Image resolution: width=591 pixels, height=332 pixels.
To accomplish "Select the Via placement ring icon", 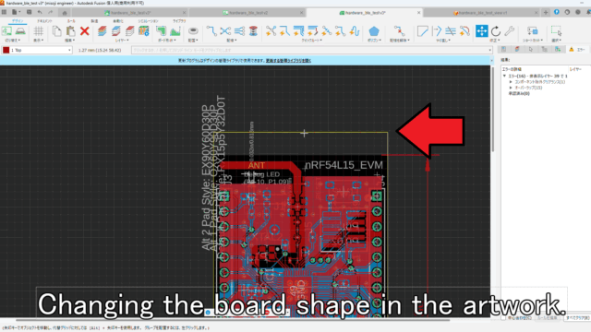I will point(193,30).
